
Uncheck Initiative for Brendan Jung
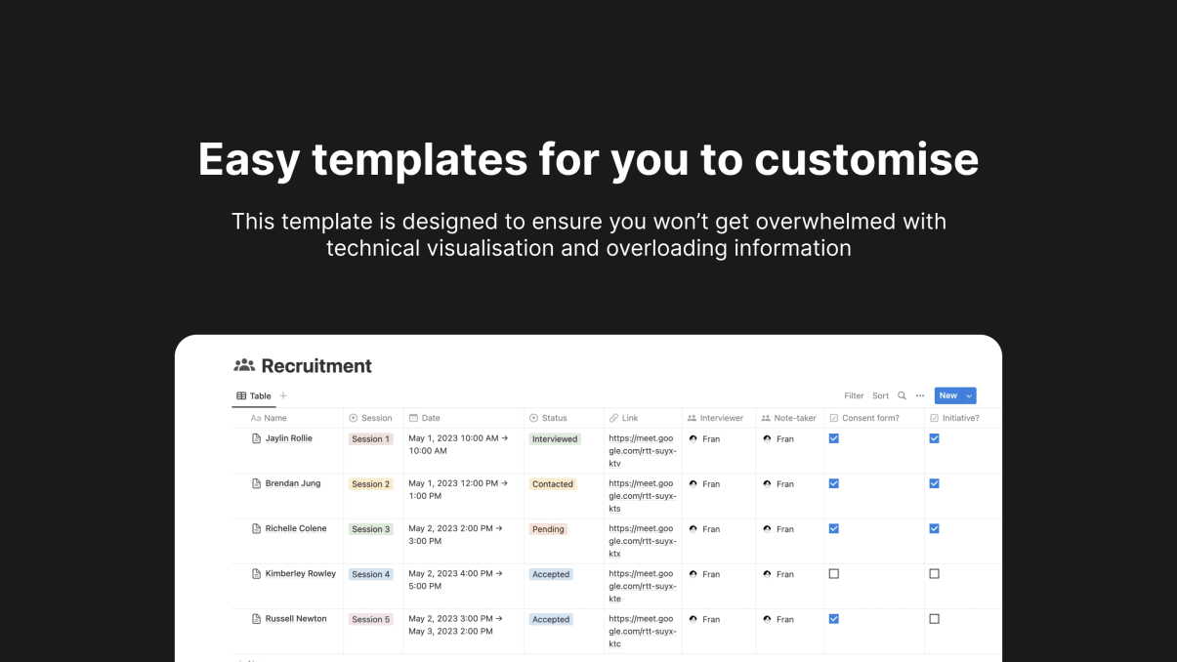(x=935, y=483)
